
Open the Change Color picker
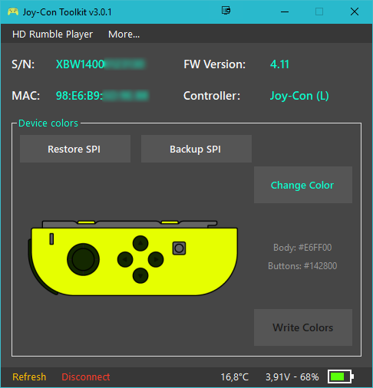(x=303, y=185)
